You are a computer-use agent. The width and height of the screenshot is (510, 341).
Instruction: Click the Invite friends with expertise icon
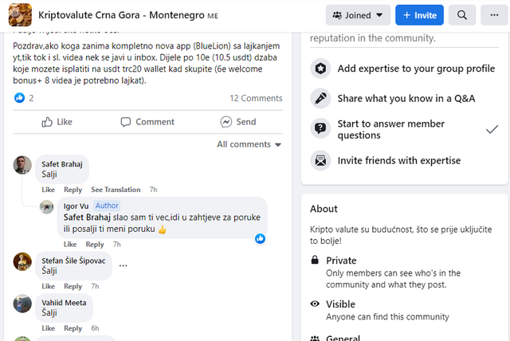coord(320,161)
